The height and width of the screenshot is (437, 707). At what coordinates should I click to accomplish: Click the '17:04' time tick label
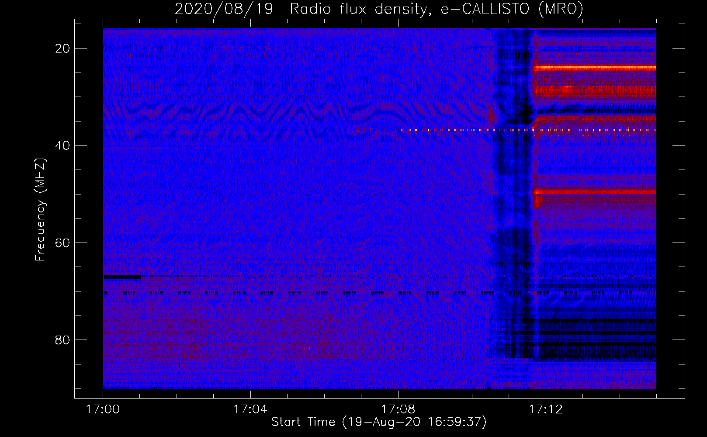point(250,409)
